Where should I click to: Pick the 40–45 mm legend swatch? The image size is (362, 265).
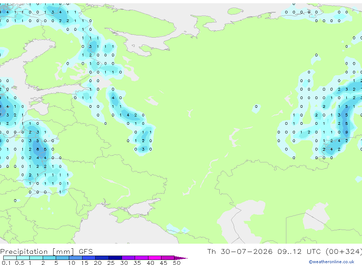(x=155, y=258)
